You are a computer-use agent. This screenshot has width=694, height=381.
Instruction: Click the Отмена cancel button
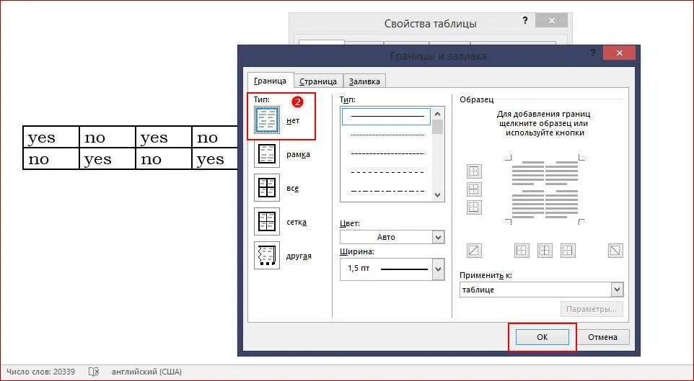coord(603,337)
